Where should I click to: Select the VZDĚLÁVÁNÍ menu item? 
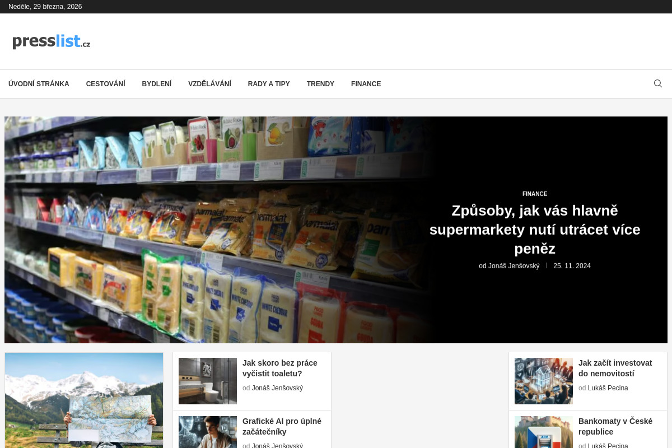click(x=209, y=83)
